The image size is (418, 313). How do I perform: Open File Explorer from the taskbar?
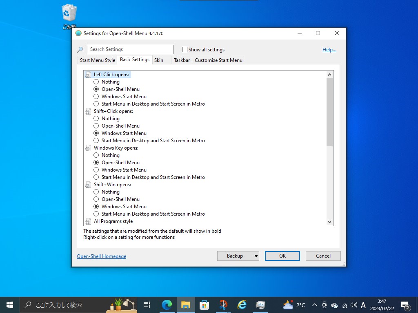[186, 305]
